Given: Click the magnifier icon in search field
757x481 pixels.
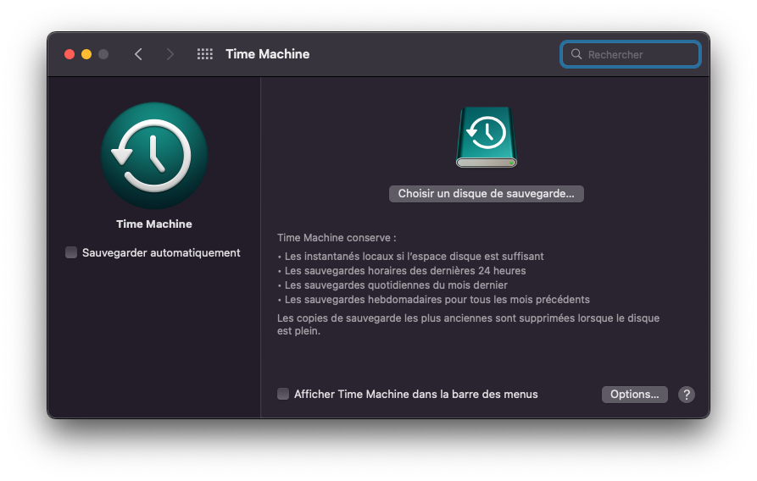Looking at the screenshot, I should click(576, 54).
